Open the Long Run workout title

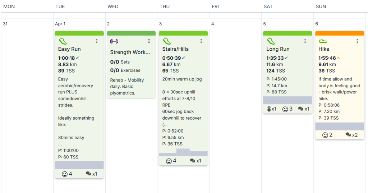(278, 49)
